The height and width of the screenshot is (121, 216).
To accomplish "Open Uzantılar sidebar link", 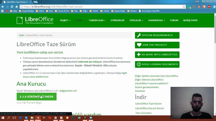I will coord(140,91).
